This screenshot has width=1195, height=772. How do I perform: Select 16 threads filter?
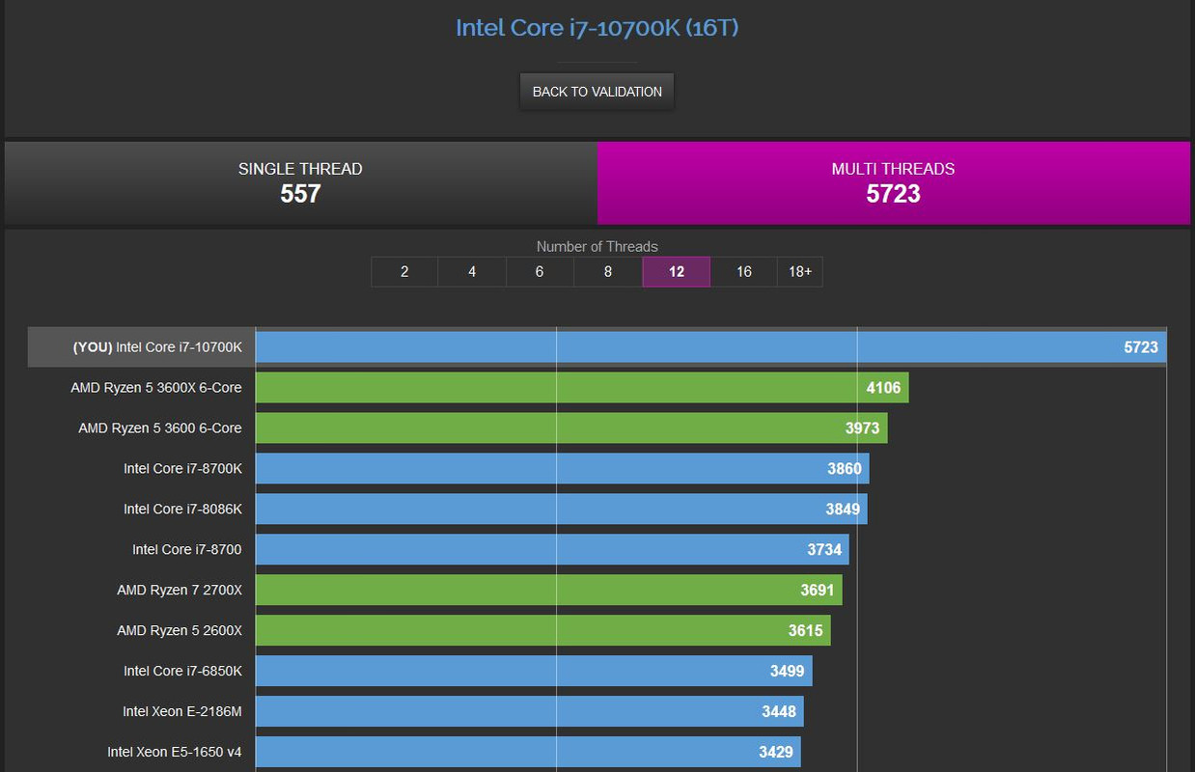click(x=744, y=272)
